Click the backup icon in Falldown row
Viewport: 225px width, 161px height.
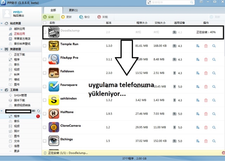(198, 73)
